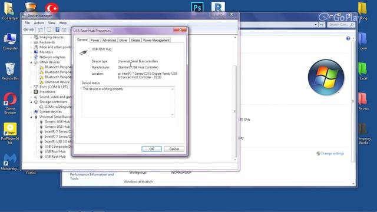
Task: Open the Photoshop desktop shortcut
Action: click(197, 8)
